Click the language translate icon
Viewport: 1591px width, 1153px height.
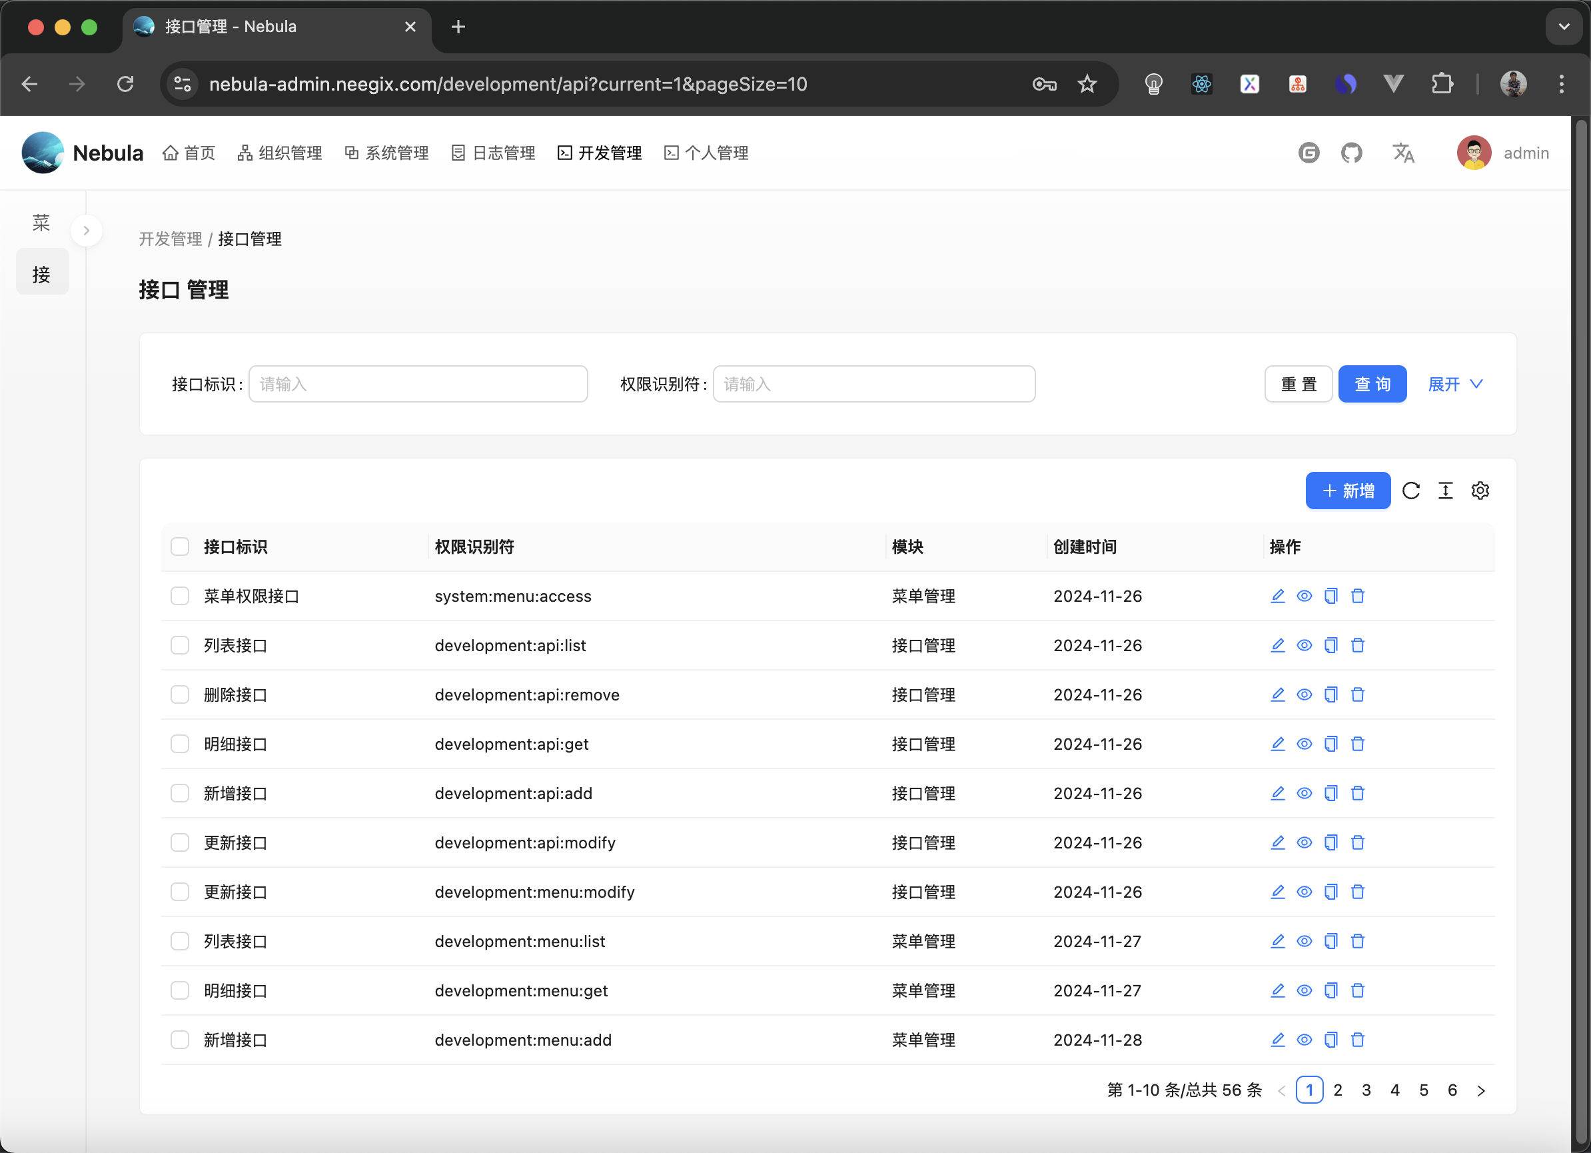click(1403, 153)
